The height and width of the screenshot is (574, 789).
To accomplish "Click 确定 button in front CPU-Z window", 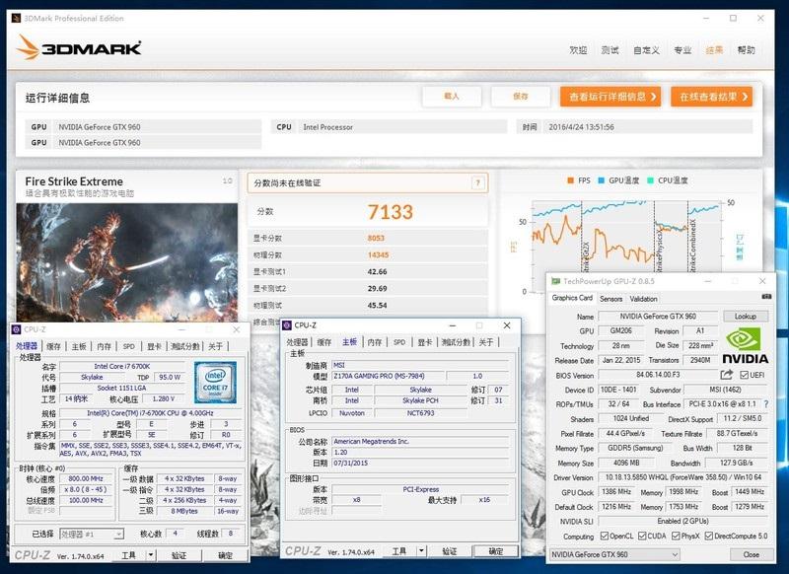I will tap(496, 551).
